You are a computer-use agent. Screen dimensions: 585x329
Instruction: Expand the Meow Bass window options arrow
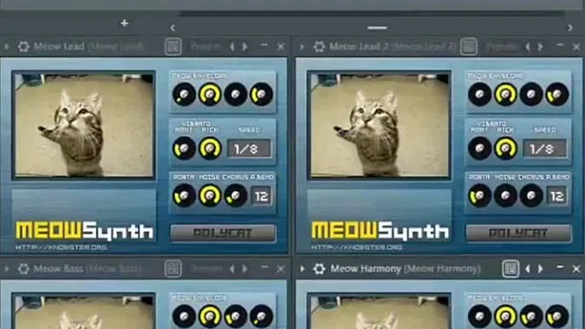pos(6,269)
